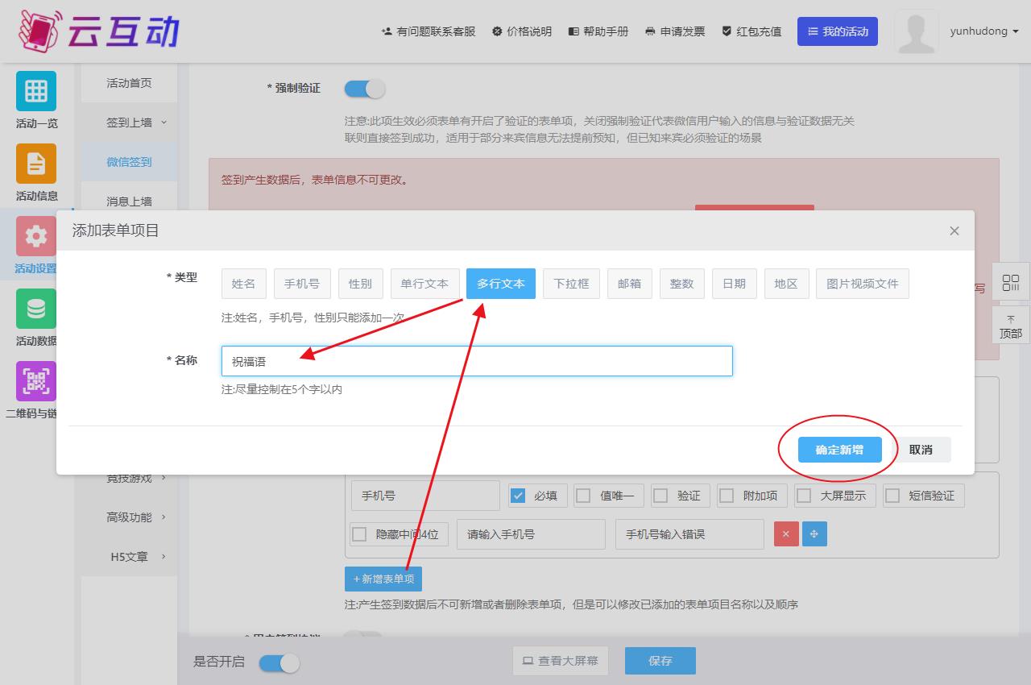
Task: Open the 活动数据 database icon
Action: pyautogui.click(x=36, y=309)
